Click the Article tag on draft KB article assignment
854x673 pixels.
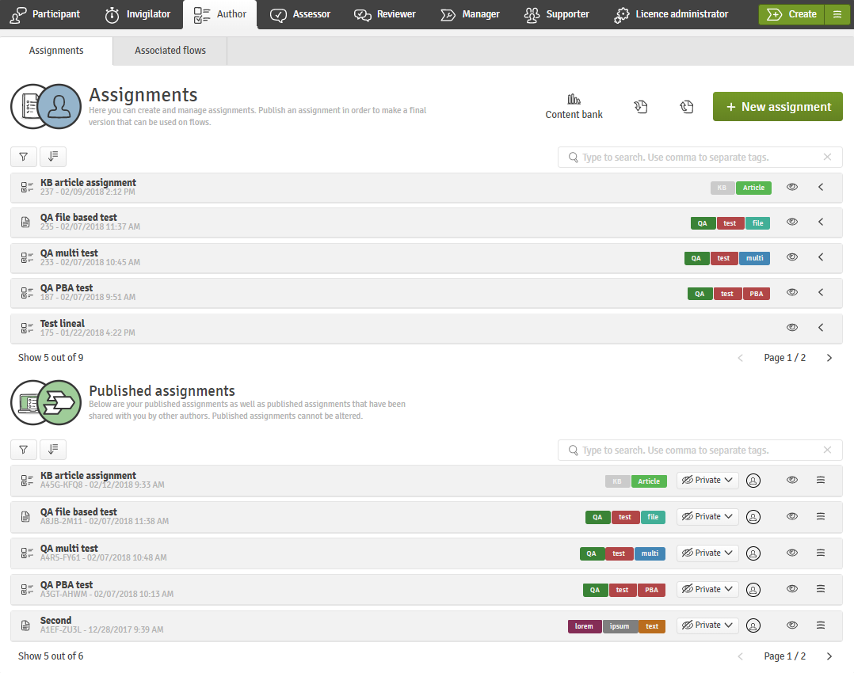pos(754,188)
